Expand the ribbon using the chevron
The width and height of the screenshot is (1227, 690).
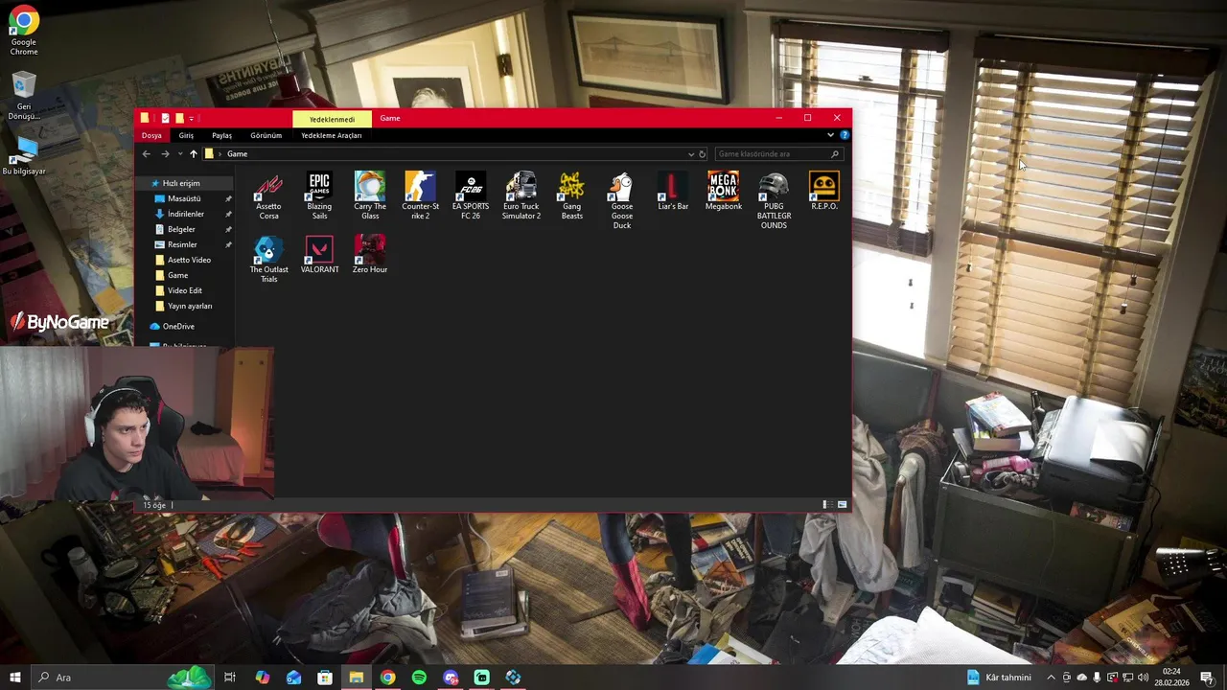tap(830, 135)
